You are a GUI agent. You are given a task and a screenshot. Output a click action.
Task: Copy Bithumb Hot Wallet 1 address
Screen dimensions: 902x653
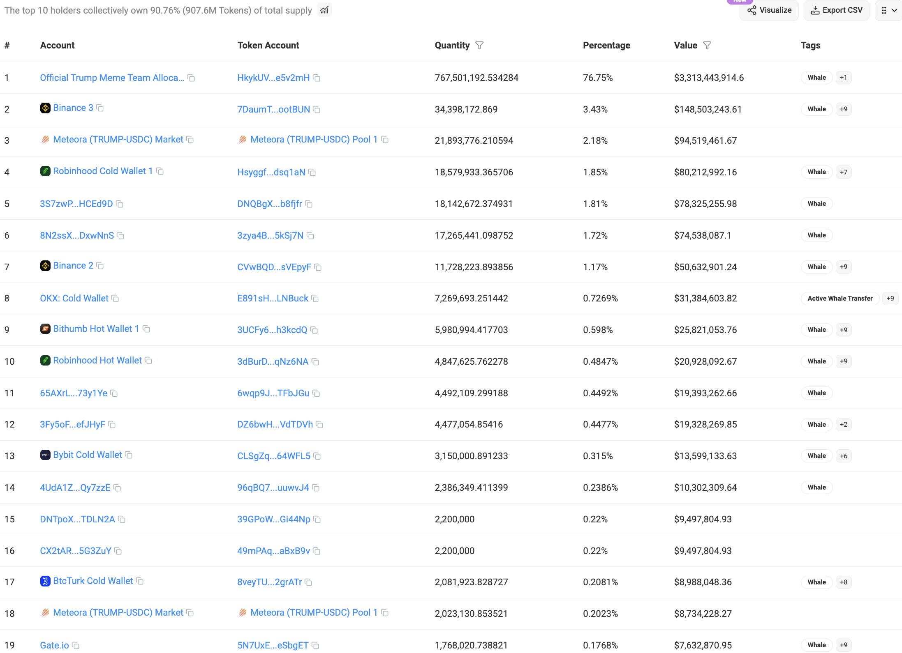click(x=146, y=329)
